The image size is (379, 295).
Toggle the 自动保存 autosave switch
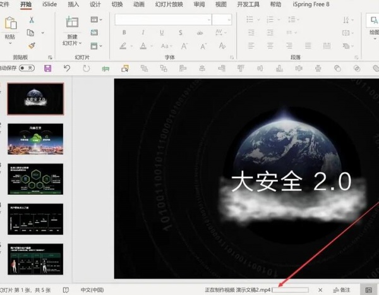point(27,68)
